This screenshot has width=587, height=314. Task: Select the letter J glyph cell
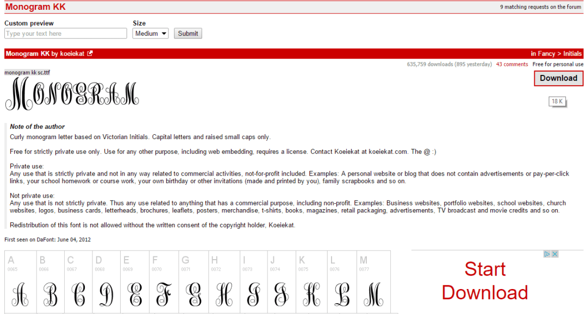(282, 282)
